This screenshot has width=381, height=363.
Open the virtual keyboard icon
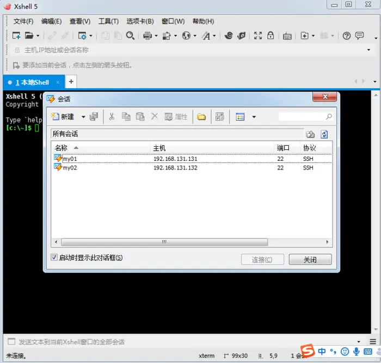287,36
